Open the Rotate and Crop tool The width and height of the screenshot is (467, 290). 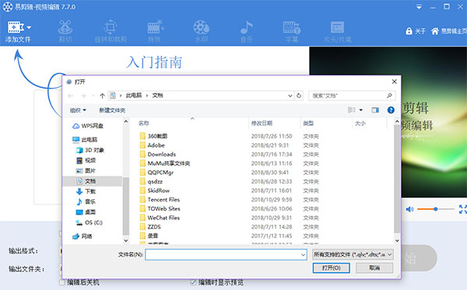[111, 31]
